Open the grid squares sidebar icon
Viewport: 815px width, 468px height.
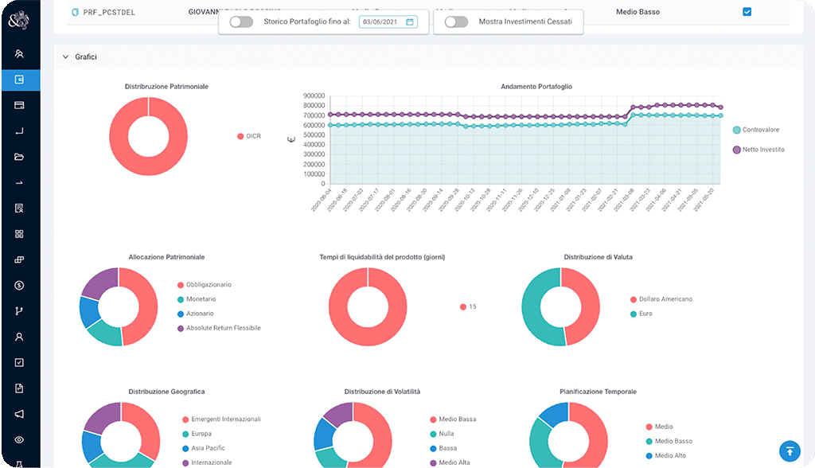pyautogui.click(x=19, y=234)
